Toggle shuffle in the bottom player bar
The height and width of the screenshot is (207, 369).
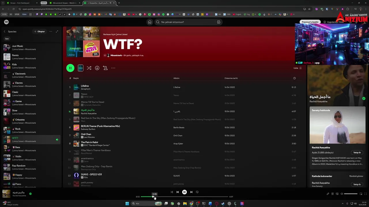pos(172,192)
